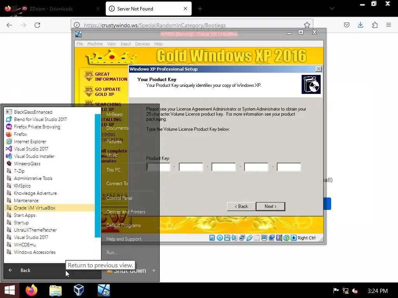The width and height of the screenshot is (398, 298).
Task: Click the audio speaker icon in VirtualBox status bar
Action: (234, 238)
